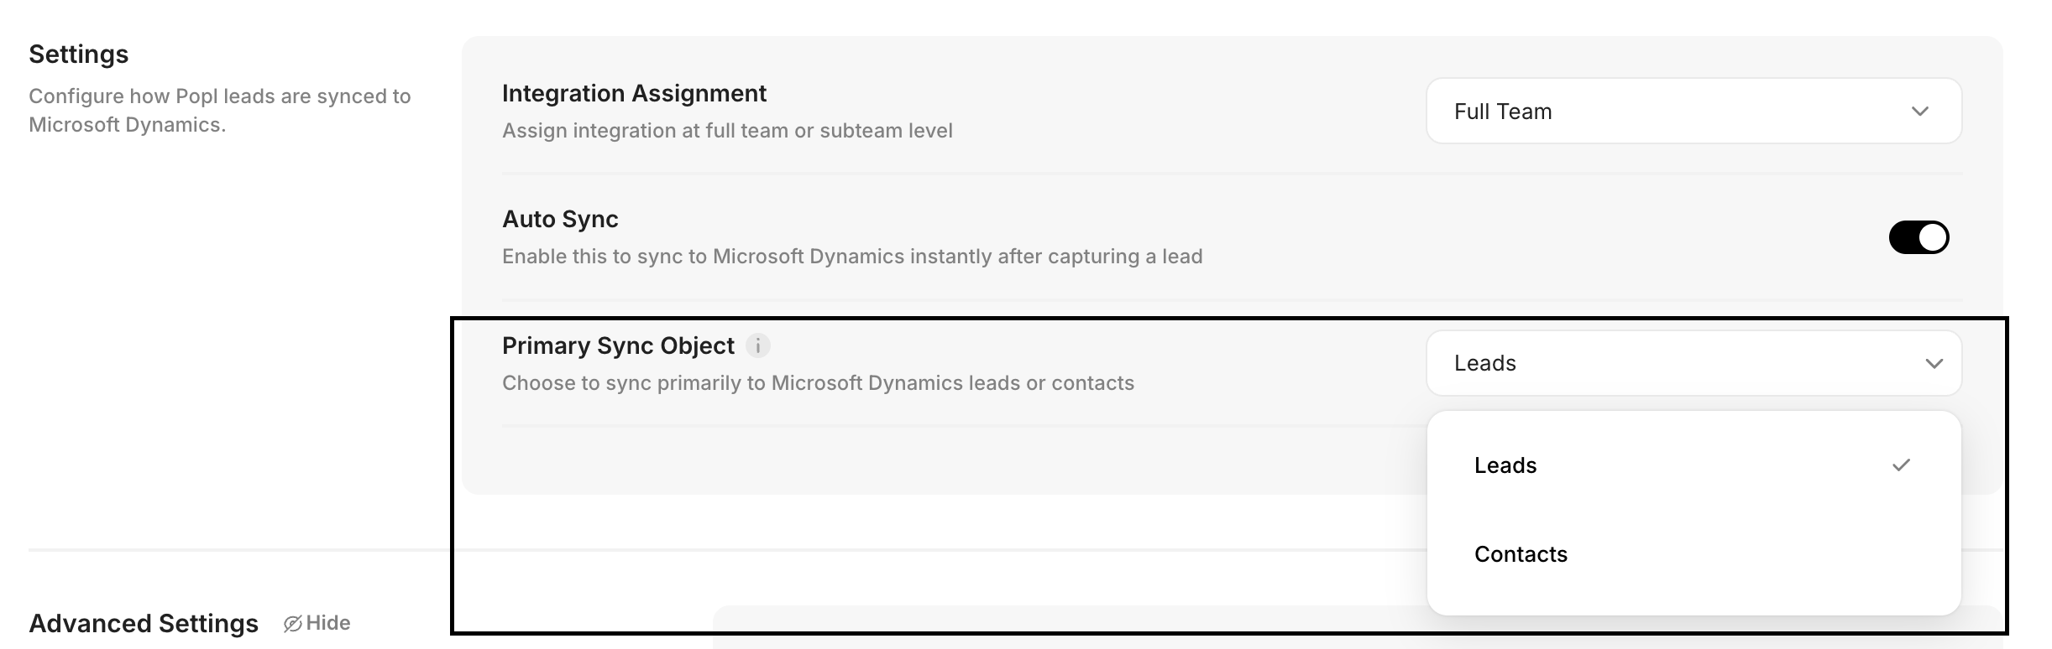Click the Advanced Settings heading
The image size is (2052, 649).
point(144,623)
